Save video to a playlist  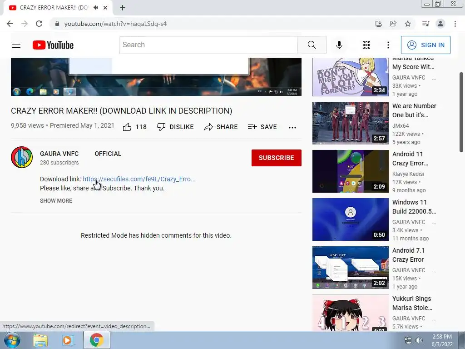tap(262, 127)
